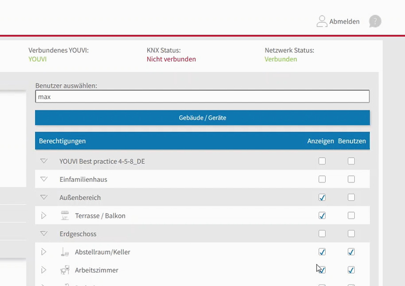
Task: Select the Abstellraum/Keller row label
Action: 103,252
